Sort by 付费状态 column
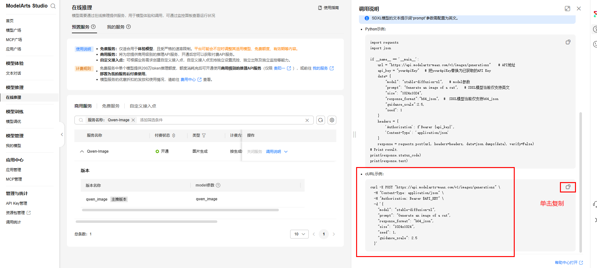This screenshot has height=268, width=597. 174,135
